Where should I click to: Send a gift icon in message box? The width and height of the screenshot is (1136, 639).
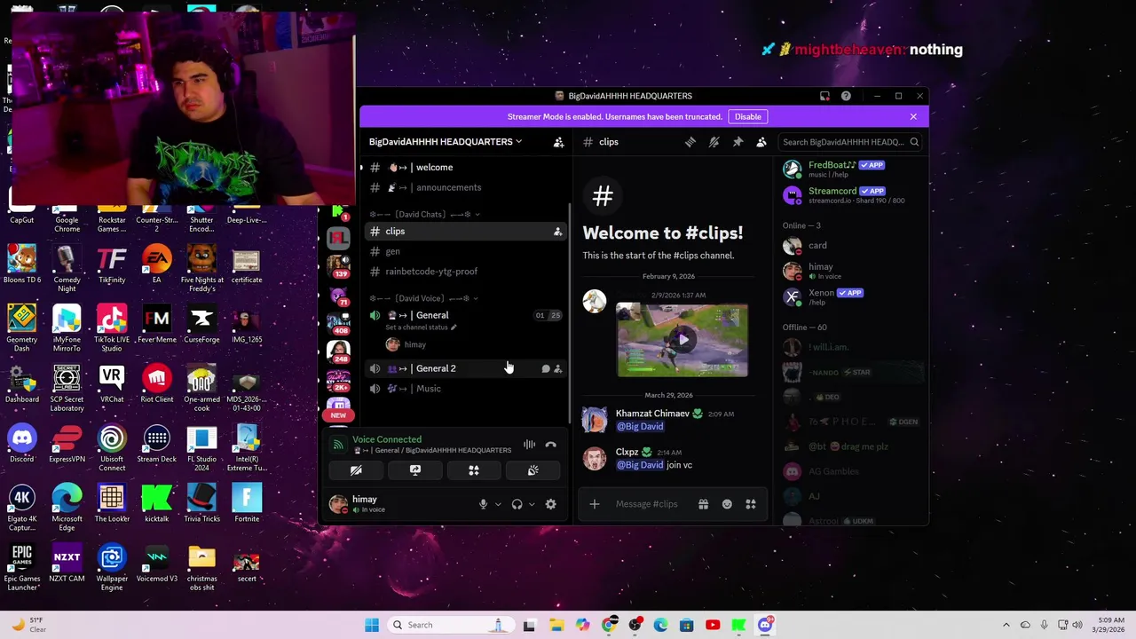(x=703, y=504)
